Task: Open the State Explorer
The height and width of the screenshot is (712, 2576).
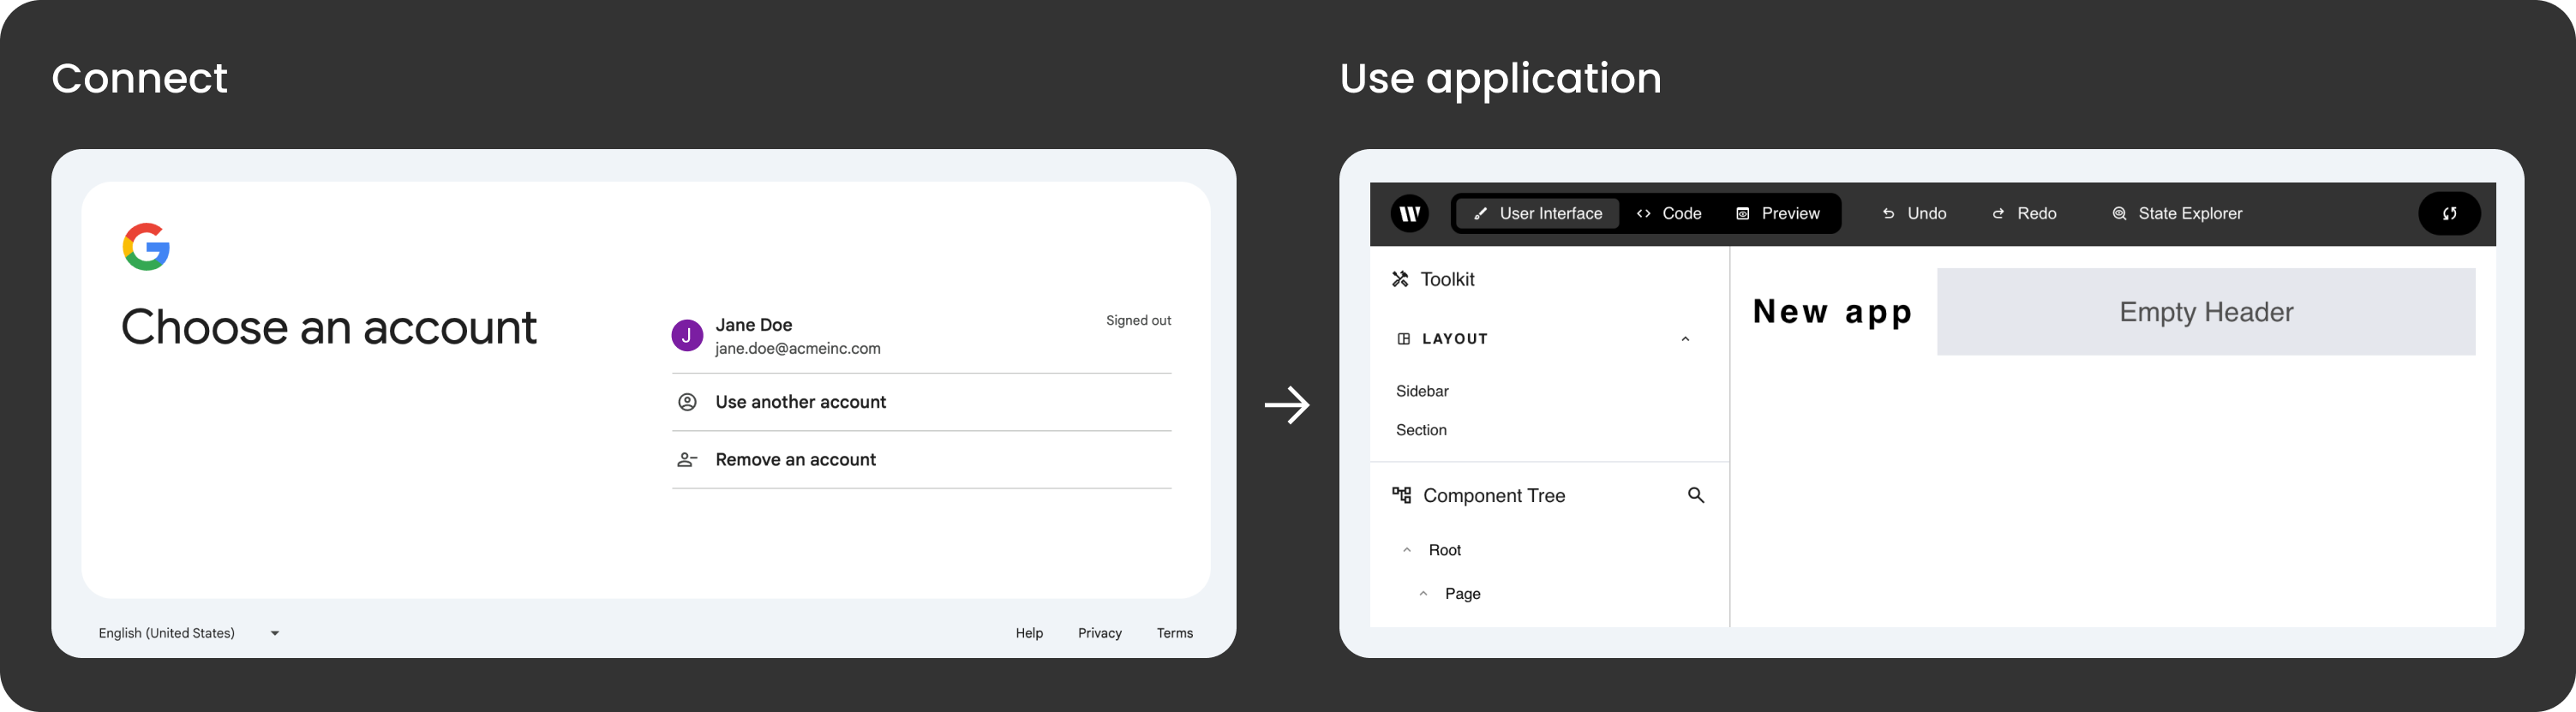Action: tap(2177, 214)
